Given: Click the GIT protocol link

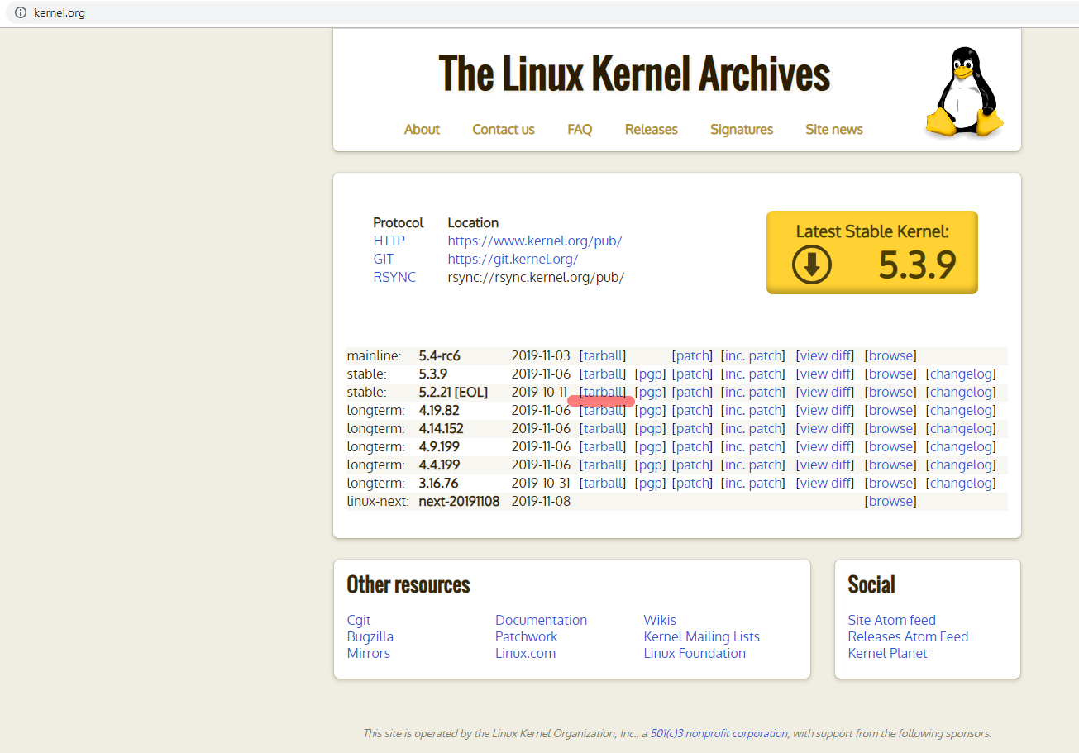Looking at the screenshot, I should tap(384, 259).
